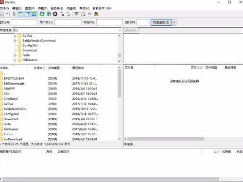243x182 pixels.
Task: Refresh the file and folder lists
Action: point(42,14)
